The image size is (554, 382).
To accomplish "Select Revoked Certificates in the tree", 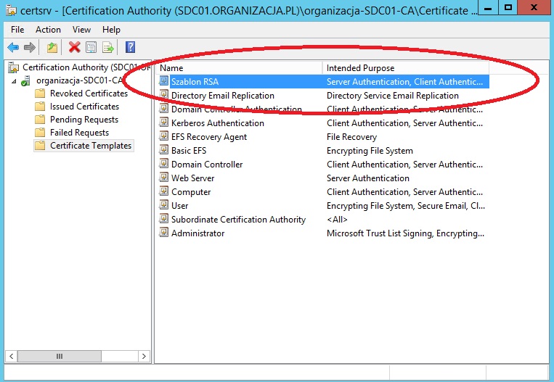I will 89,94.
